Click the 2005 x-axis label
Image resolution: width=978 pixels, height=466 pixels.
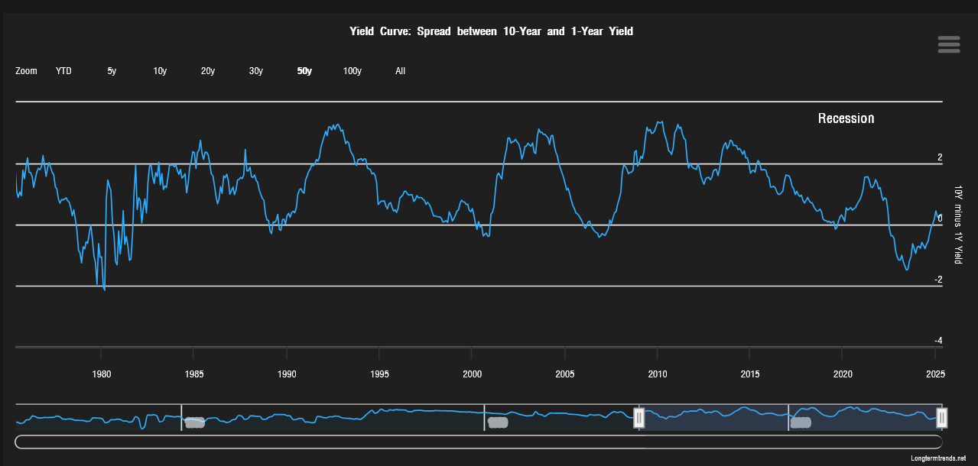(565, 374)
